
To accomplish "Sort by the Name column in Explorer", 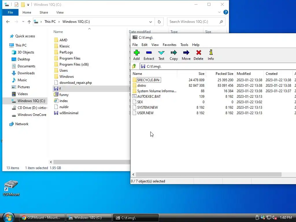I will [x=58, y=32].
